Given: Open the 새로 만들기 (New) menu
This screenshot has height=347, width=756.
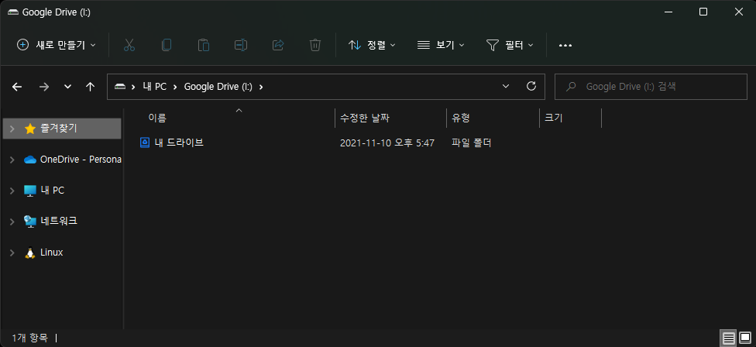Looking at the screenshot, I should pos(56,45).
